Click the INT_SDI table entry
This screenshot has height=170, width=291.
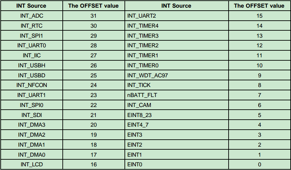[x=32, y=115]
